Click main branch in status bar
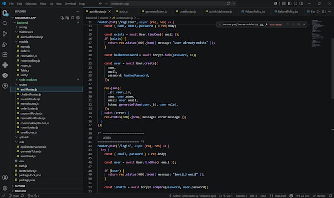This screenshot has height=198, width=334. [x=14, y=196]
